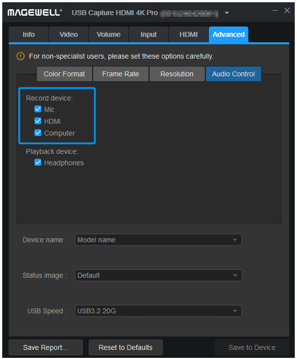Click the 'Status image :' label
This screenshot has height=359, width=297.
click(x=45, y=275)
